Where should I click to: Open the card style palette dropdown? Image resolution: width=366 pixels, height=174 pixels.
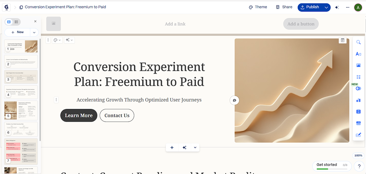tap(57, 40)
